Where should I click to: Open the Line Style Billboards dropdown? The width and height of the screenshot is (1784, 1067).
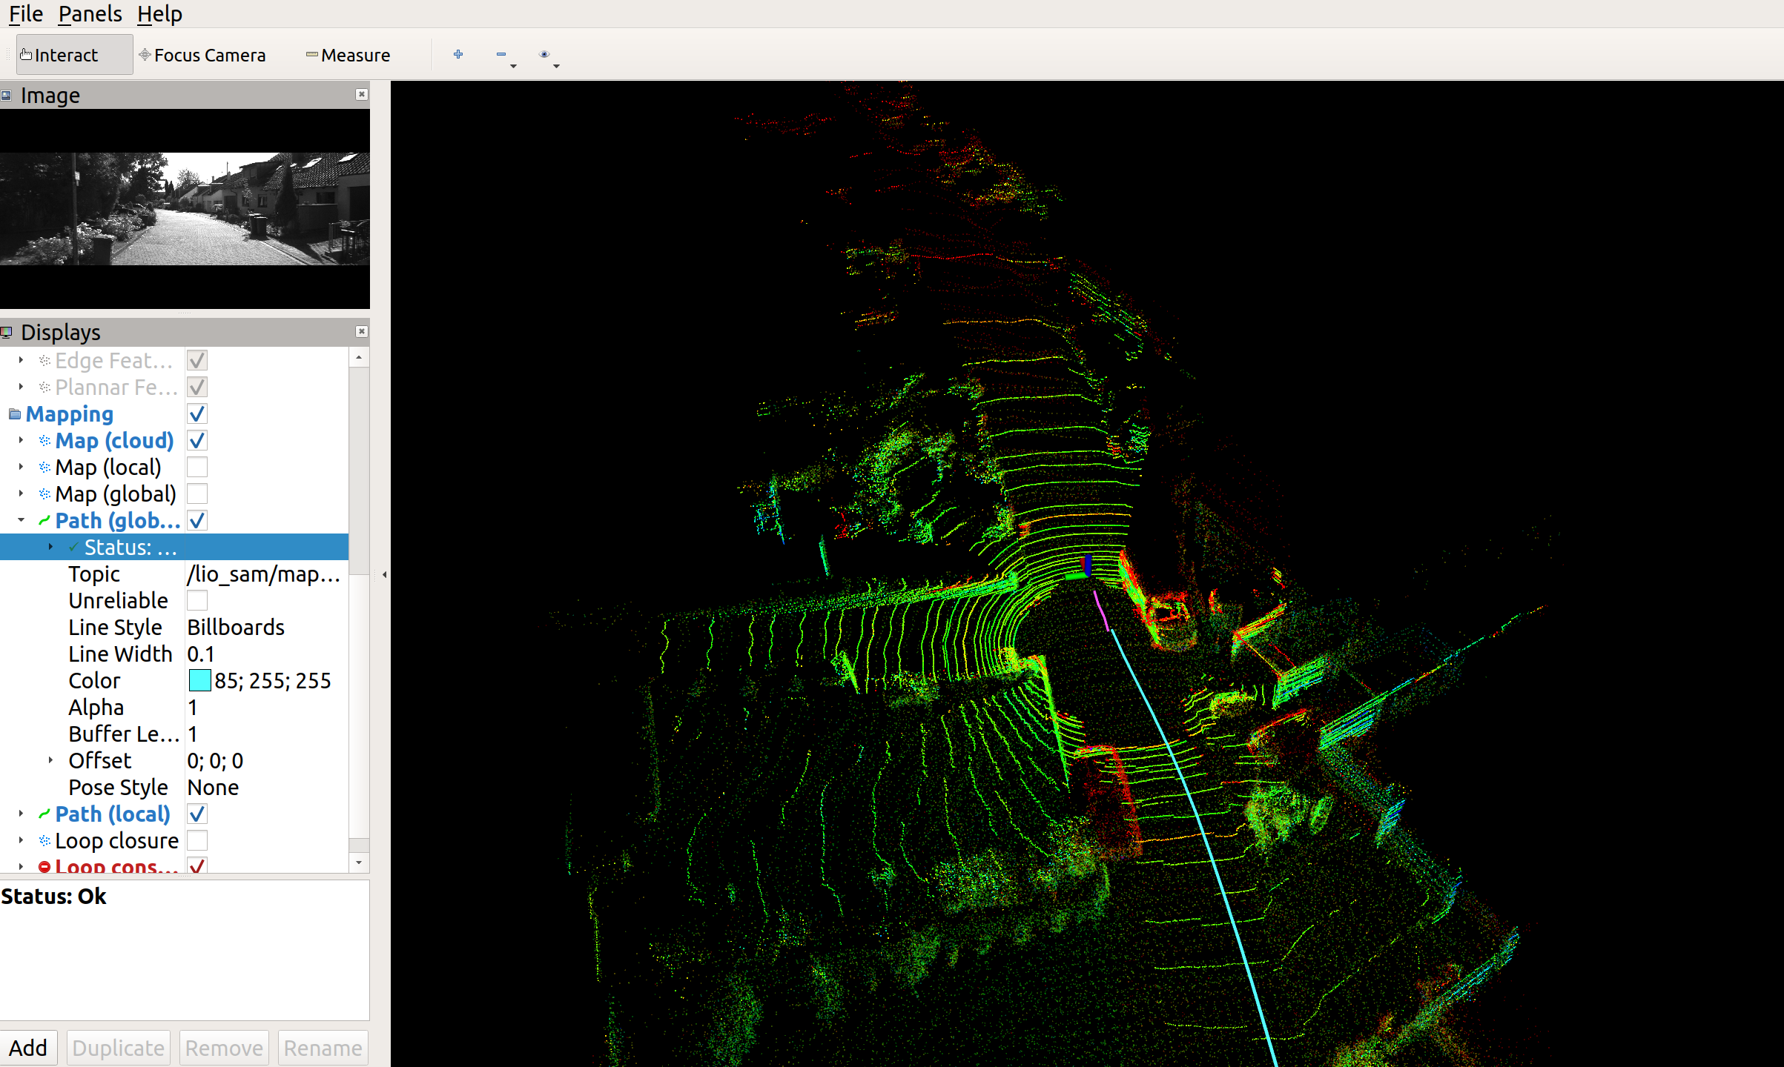[266, 628]
